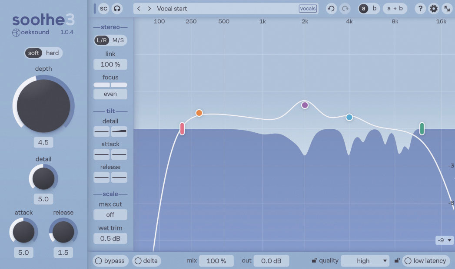The image size is (455, 269).
Task: Go to previous preset arrow
Action: [139, 9]
